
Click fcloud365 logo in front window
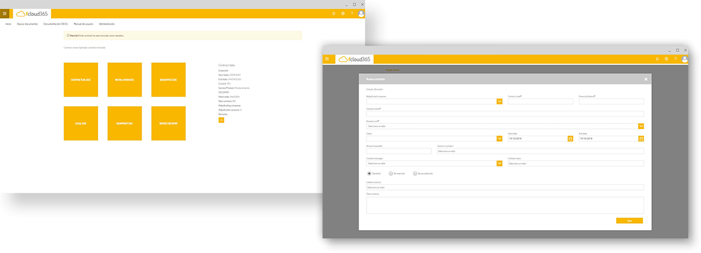point(354,59)
